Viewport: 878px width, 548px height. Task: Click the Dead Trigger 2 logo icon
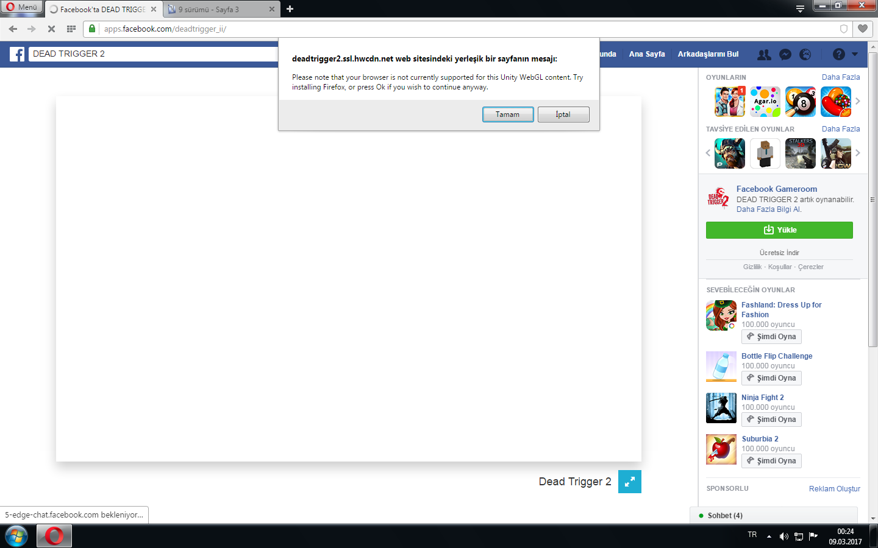point(718,198)
